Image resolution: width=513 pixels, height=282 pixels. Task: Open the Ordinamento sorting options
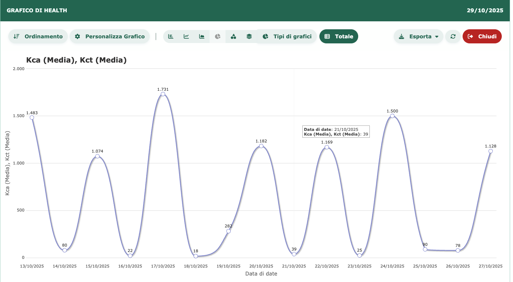click(38, 37)
